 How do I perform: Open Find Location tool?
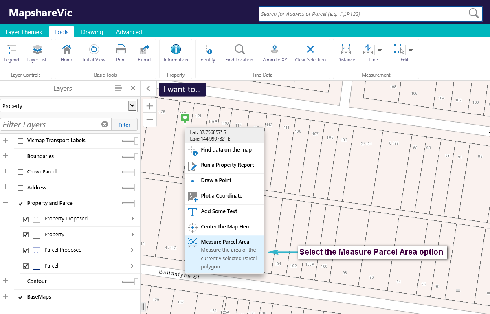[240, 54]
